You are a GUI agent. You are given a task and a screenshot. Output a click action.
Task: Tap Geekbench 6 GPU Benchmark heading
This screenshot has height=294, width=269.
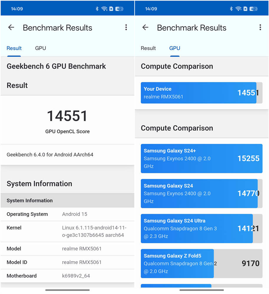point(56,66)
